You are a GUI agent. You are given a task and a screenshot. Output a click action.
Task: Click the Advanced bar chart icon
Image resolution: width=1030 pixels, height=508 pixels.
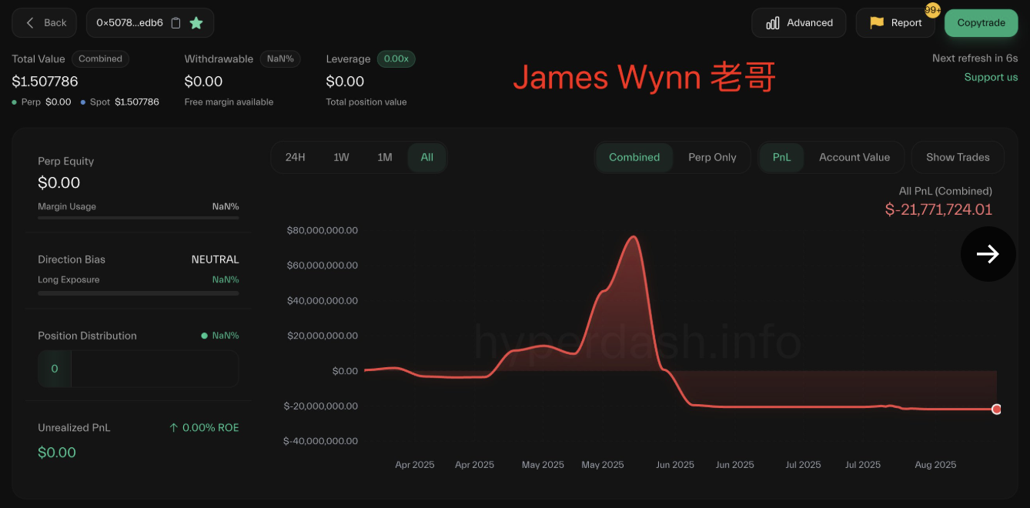[773, 23]
